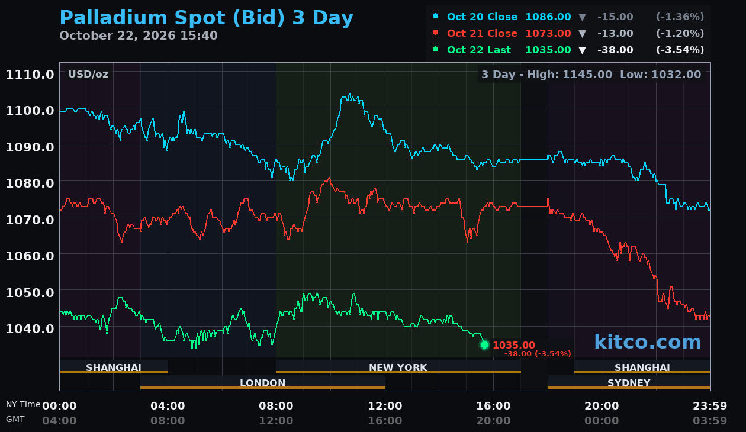Click the red Oct 21 legend dot
The height and width of the screenshot is (432, 746).
pos(436,33)
